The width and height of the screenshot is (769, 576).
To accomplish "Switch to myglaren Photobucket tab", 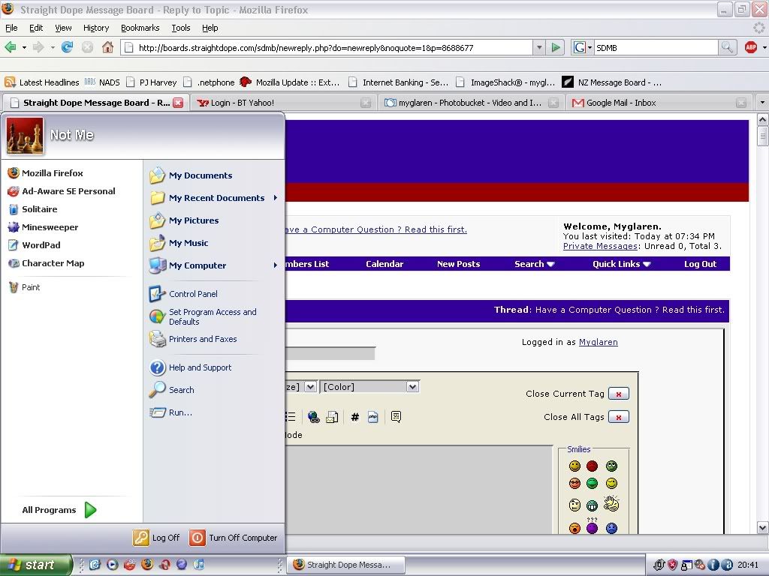I will 470,103.
